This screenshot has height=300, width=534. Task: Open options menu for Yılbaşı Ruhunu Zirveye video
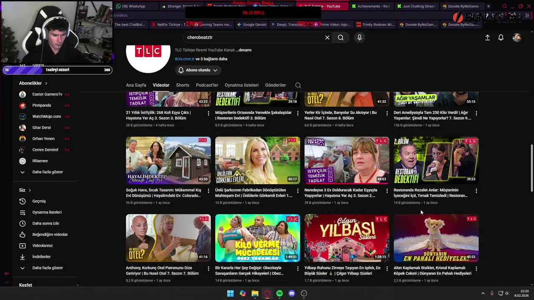coord(387,268)
